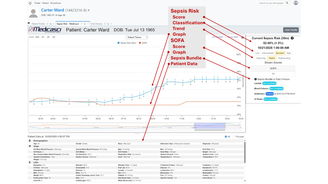328x184 pixels.
Task: Click the help icon beside Current Sepsis Risk
Action: point(292,38)
